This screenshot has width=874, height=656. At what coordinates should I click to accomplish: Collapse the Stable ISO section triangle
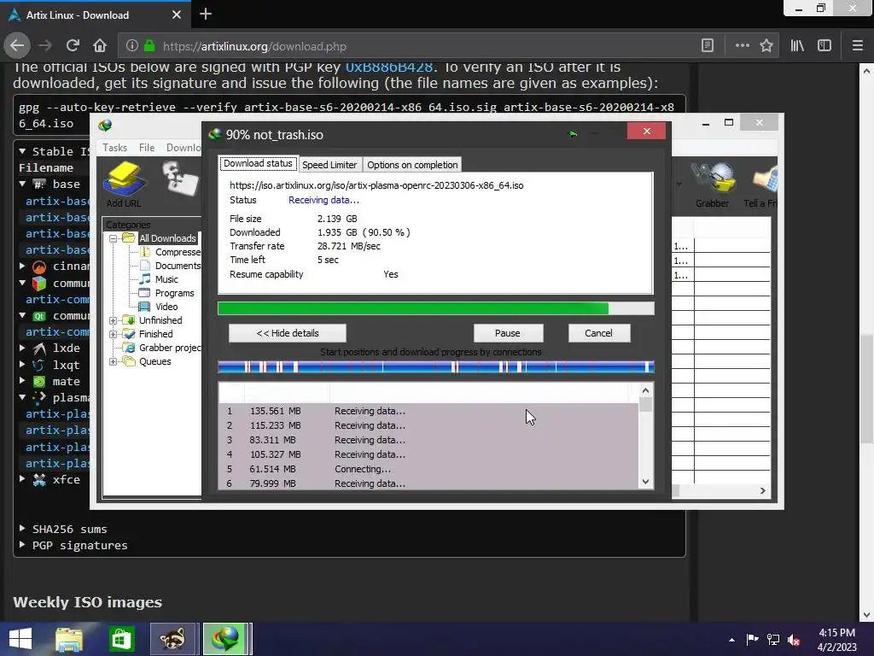click(22, 151)
